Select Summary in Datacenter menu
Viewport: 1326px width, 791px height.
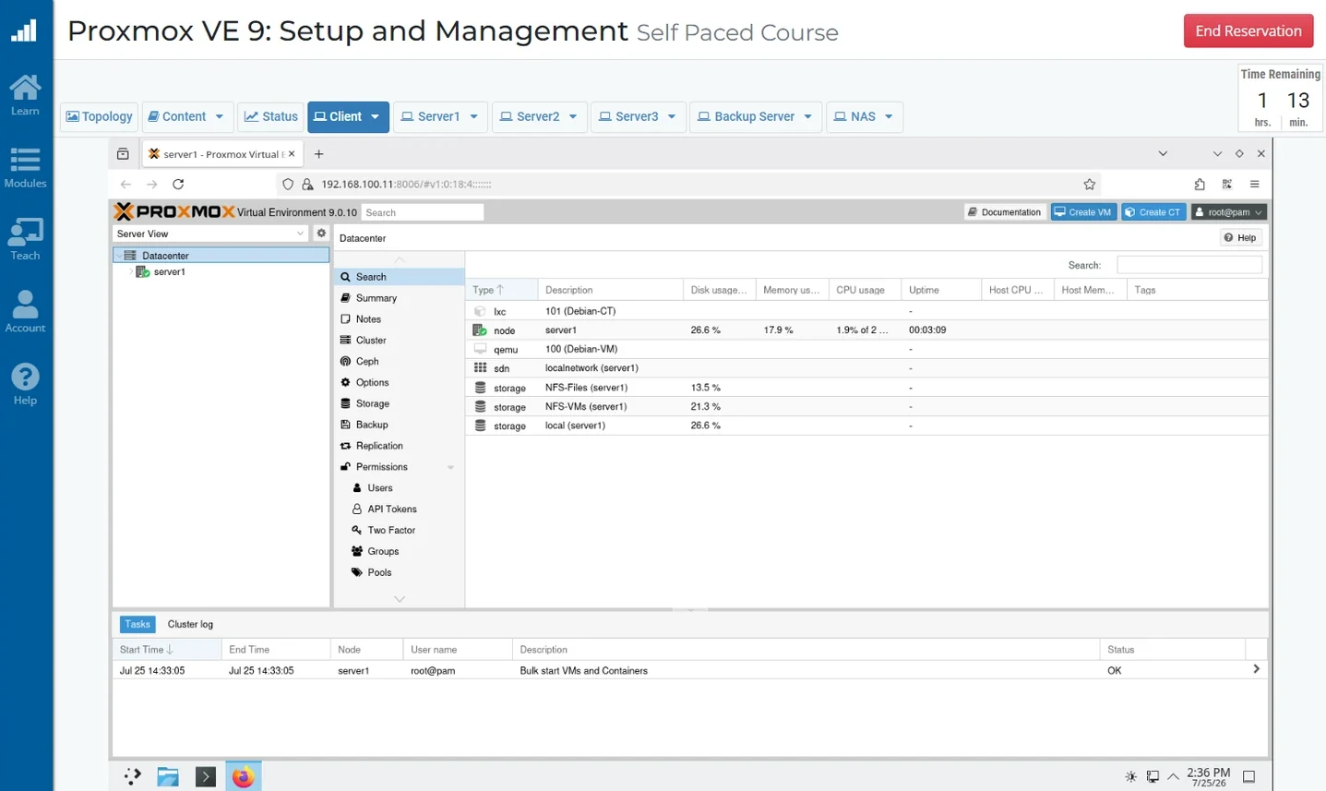click(399, 298)
